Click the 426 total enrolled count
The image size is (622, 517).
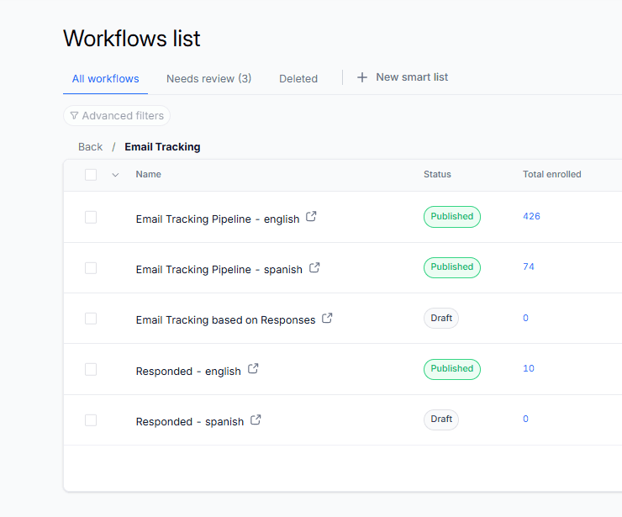[531, 216]
